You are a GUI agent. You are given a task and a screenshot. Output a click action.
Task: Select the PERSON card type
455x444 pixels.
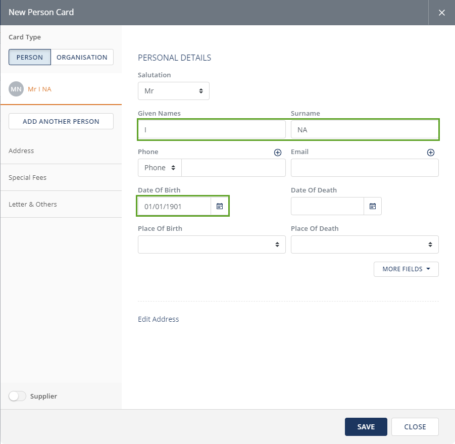pos(30,57)
